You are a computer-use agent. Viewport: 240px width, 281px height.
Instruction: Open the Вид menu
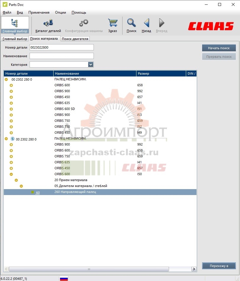click(x=20, y=12)
